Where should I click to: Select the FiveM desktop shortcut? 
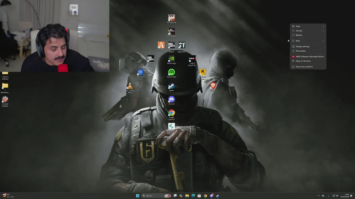pyautogui.click(x=161, y=46)
